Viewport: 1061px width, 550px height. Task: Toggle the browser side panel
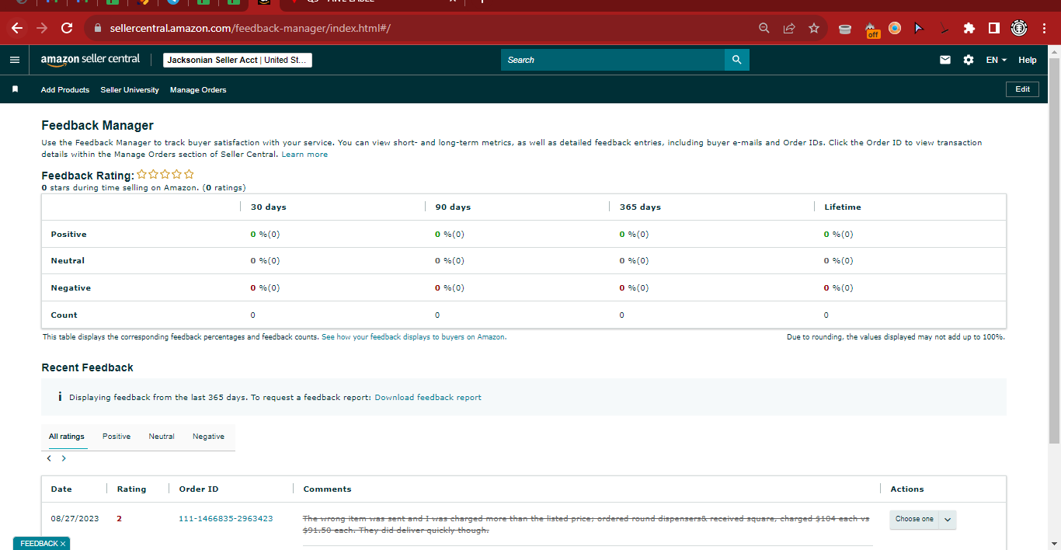(x=994, y=28)
